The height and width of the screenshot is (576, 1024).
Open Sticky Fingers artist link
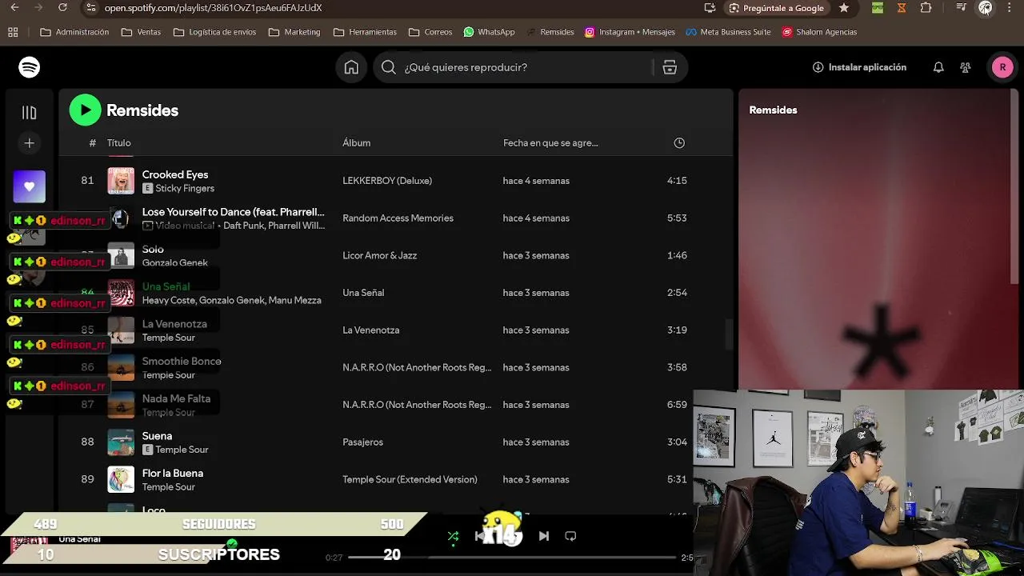(x=185, y=189)
